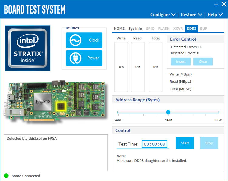This screenshot has width=228, height=181.
Task: Click the Write (MBps:) label
Action: coord(181,74)
